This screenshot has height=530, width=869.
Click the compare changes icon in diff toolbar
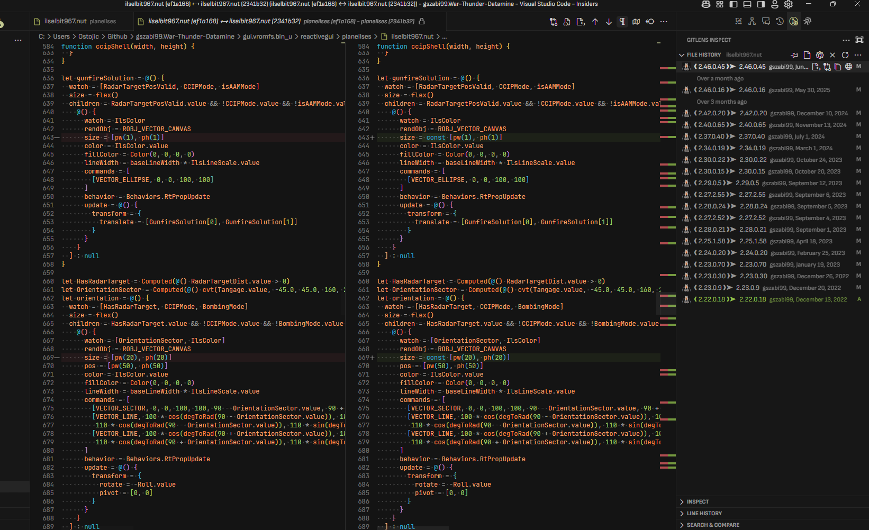pos(554,22)
